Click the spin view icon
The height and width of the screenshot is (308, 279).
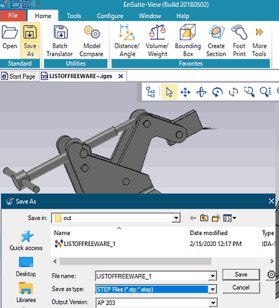click(x=218, y=92)
